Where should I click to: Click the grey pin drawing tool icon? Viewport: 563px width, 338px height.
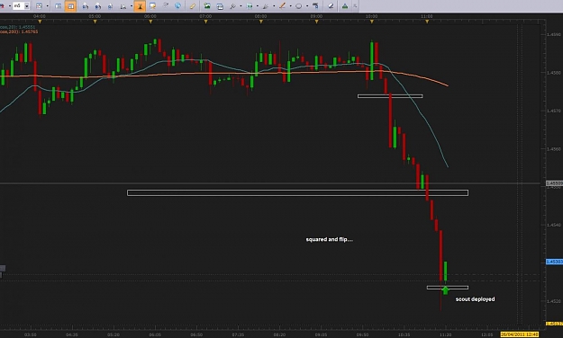(x=232, y=6)
